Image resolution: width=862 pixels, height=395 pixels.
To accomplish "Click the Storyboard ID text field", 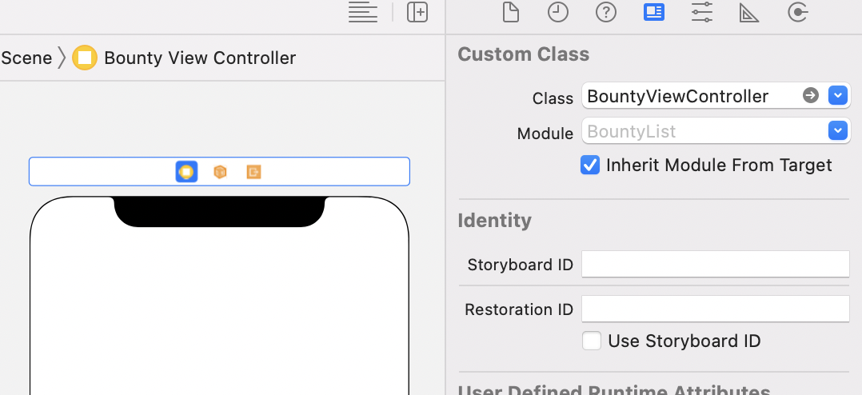I will coord(716,264).
